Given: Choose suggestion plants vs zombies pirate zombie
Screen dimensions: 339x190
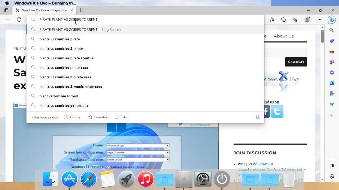Looking at the screenshot, I should point(145,58).
